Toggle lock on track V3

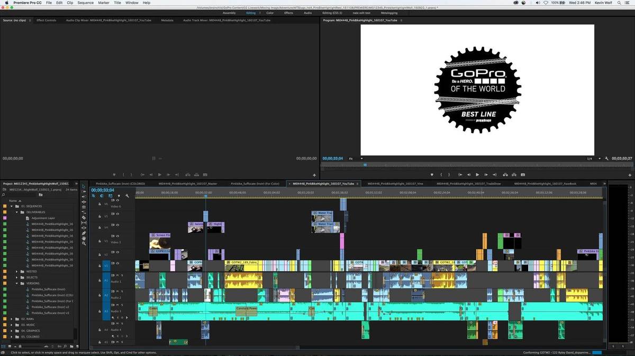coord(99,241)
